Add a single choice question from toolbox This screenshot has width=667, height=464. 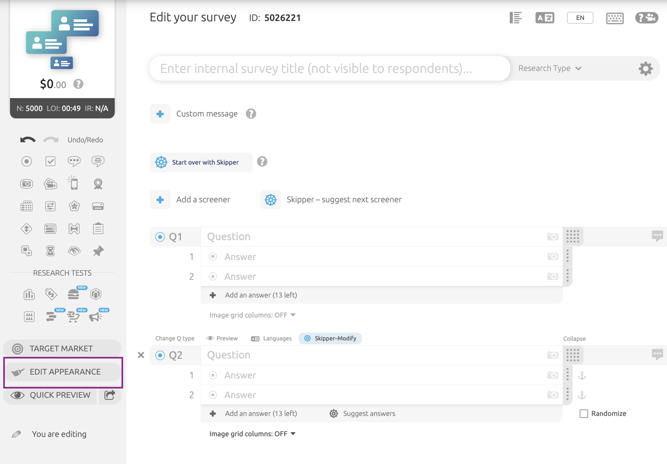(x=26, y=161)
